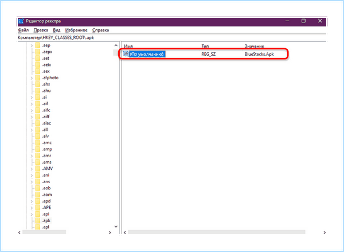Click the folder icon of .ams key
Viewport: 344px width, 252px height.
[38, 162]
